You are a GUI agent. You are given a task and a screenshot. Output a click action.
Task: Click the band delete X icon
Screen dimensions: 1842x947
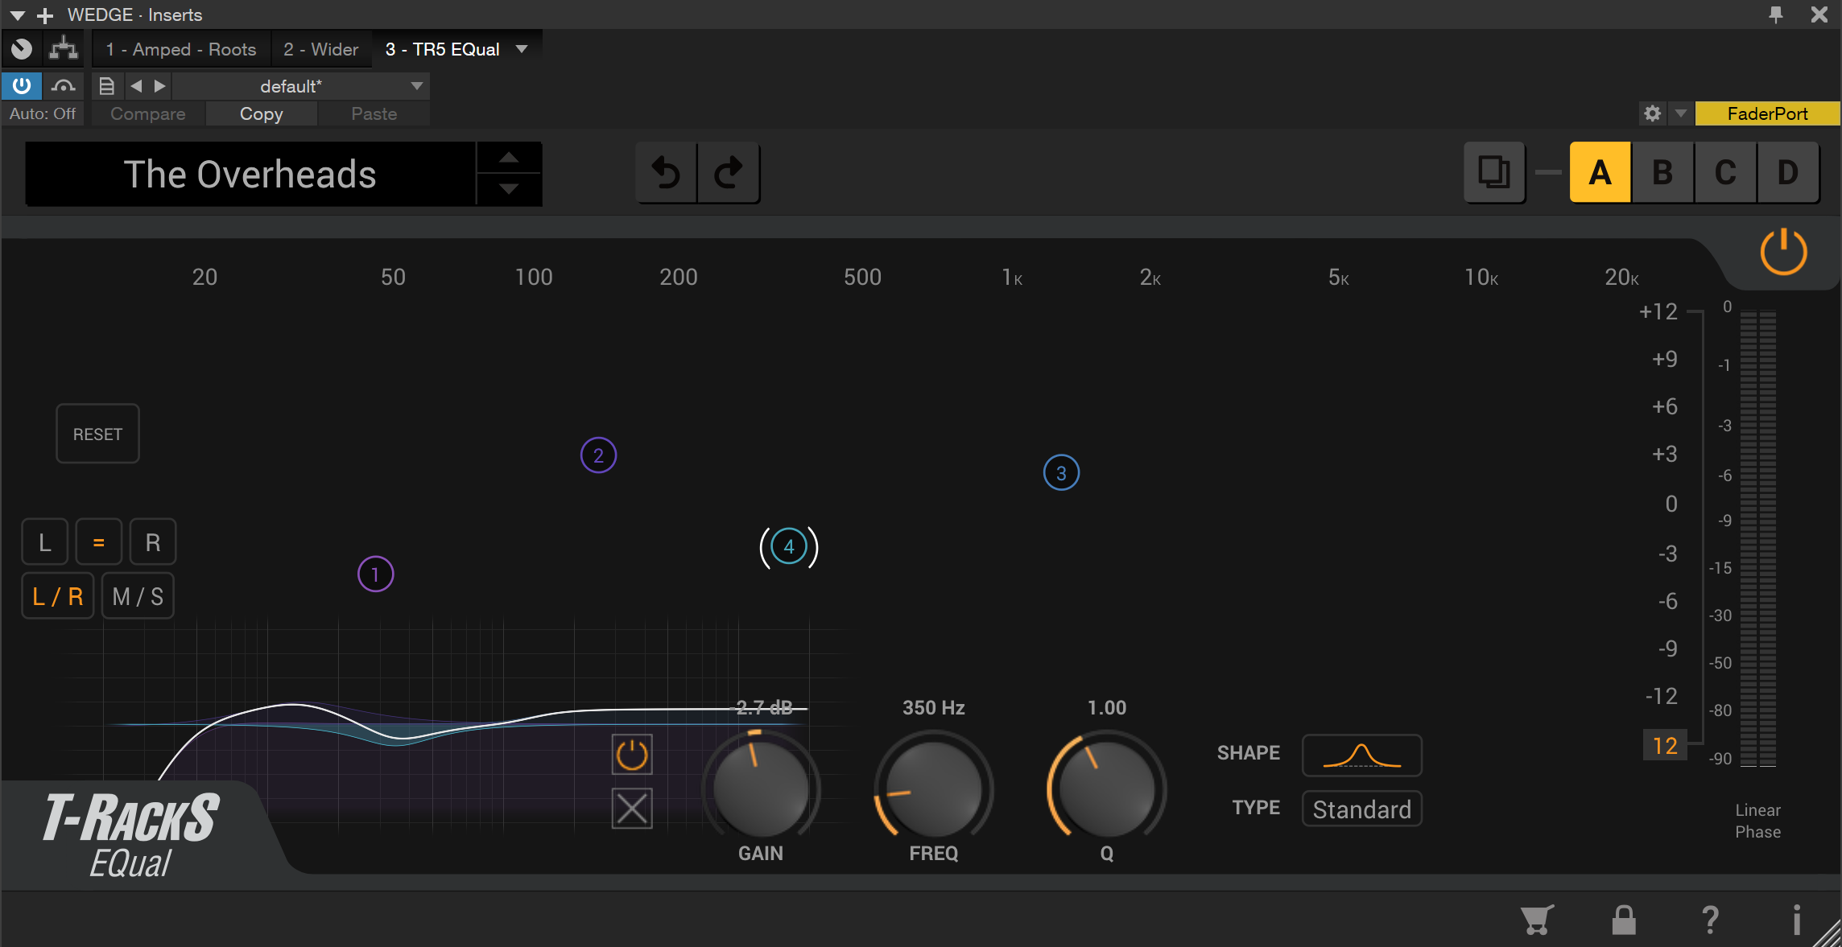tap(632, 809)
